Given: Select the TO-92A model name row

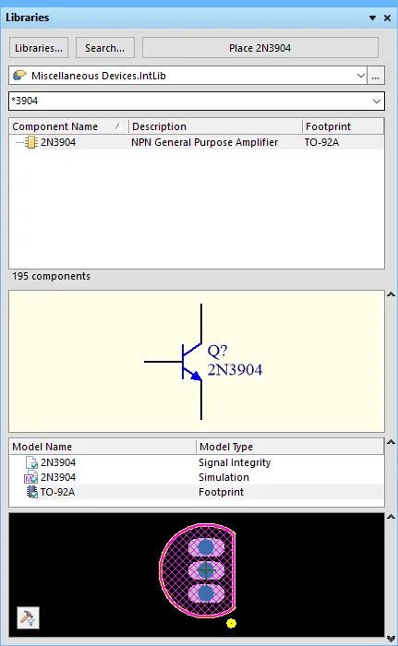Looking at the screenshot, I should point(197,492).
